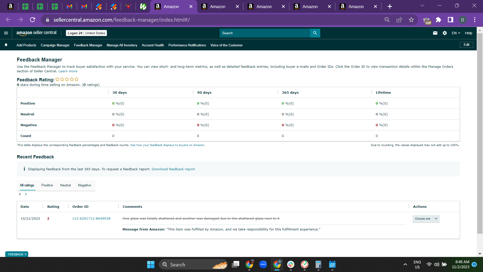The image size is (483, 272).
Task: Switch to the Neutral tab
Action: [x=65, y=185]
